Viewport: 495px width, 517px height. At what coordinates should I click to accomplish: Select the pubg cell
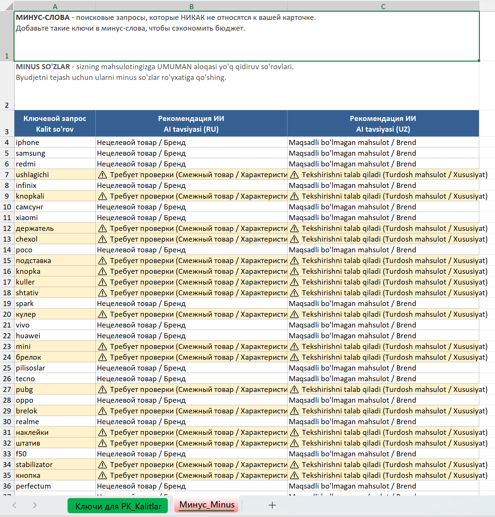pos(55,389)
